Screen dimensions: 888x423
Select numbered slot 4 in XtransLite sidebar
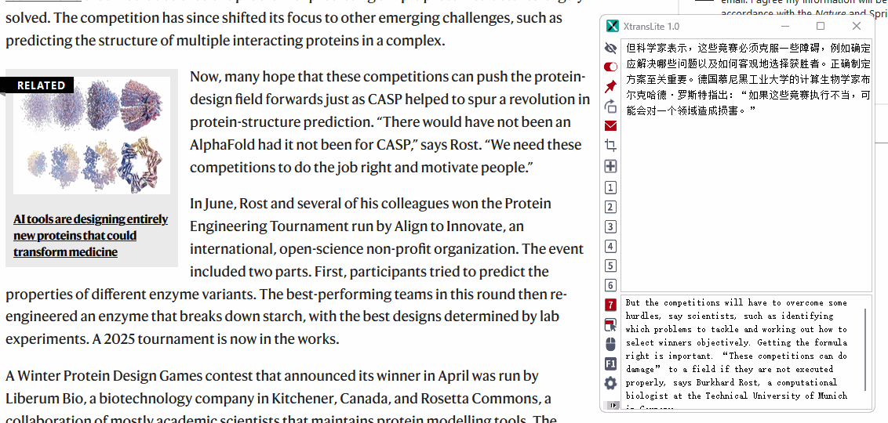(611, 246)
